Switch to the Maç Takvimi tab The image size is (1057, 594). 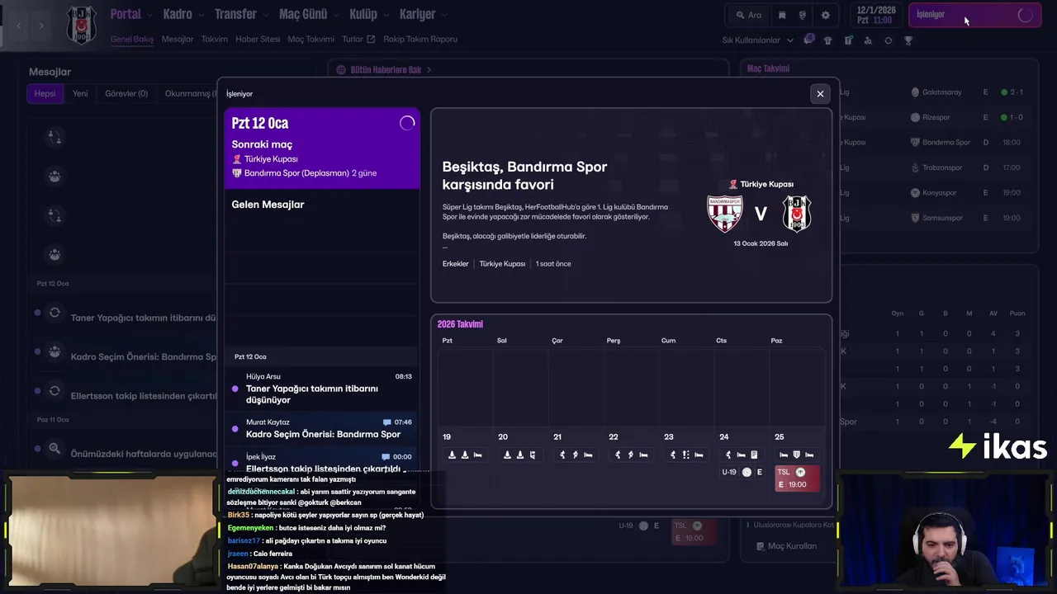311,39
